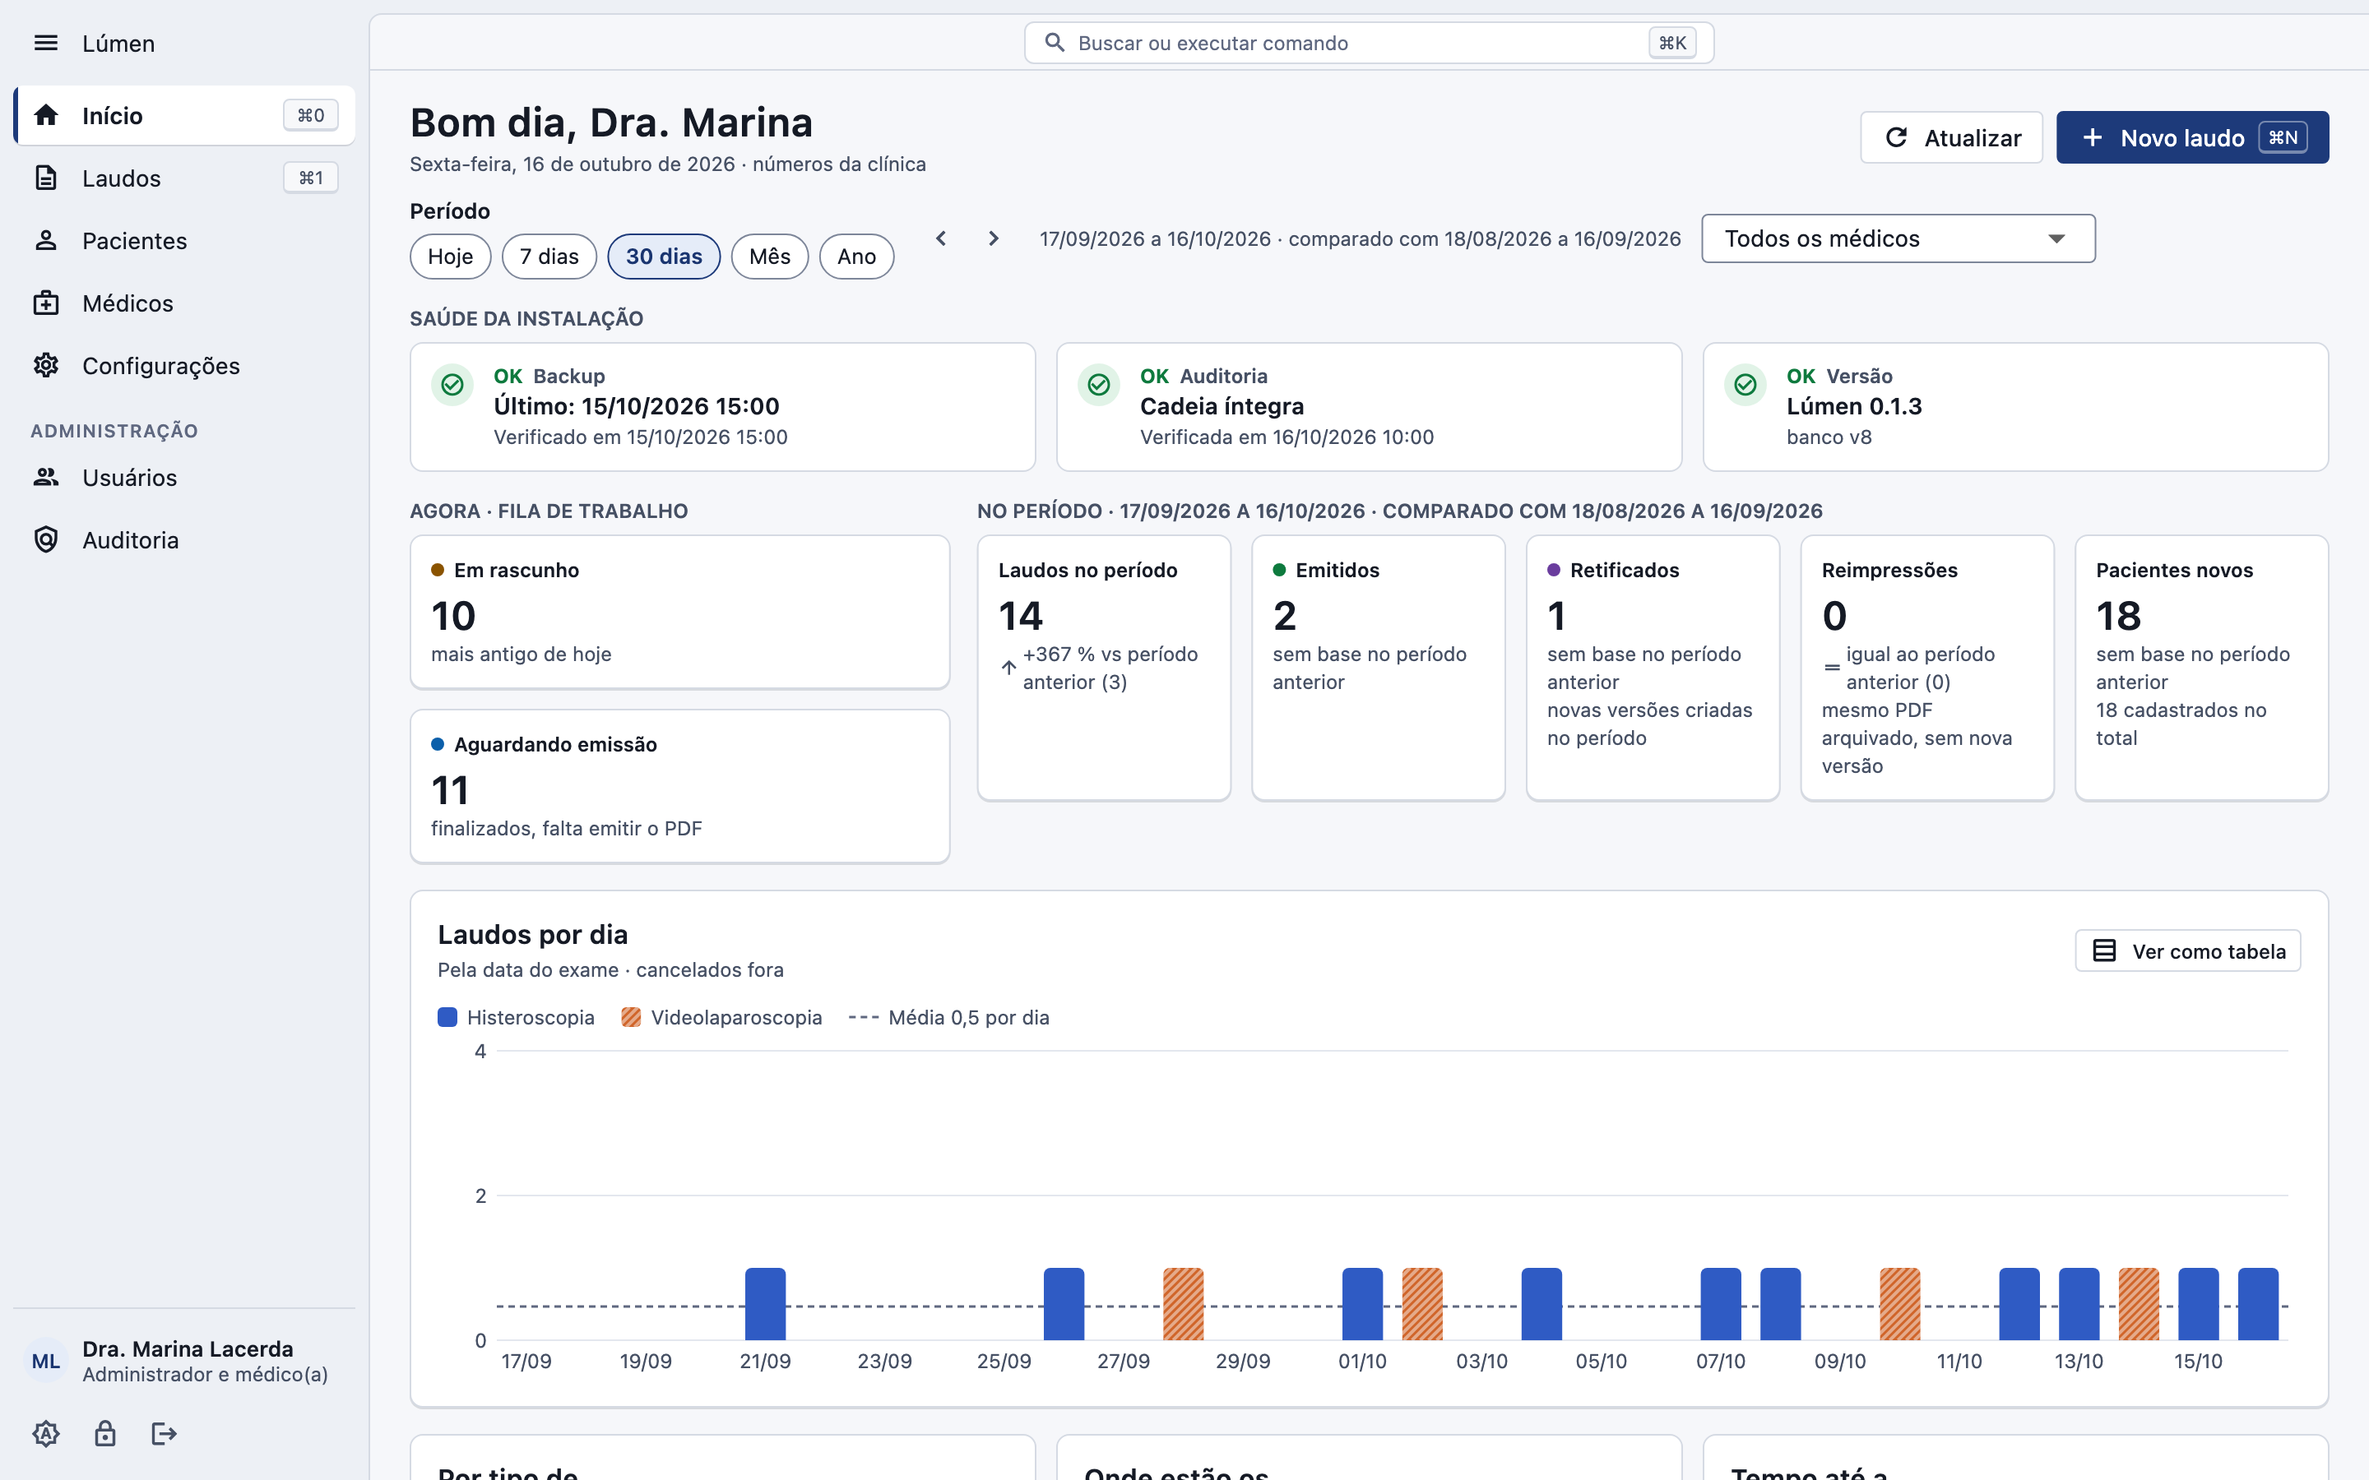Click the Dra. Marina Lacerda name
The width and height of the screenshot is (2369, 1480).
(x=188, y=1348)
